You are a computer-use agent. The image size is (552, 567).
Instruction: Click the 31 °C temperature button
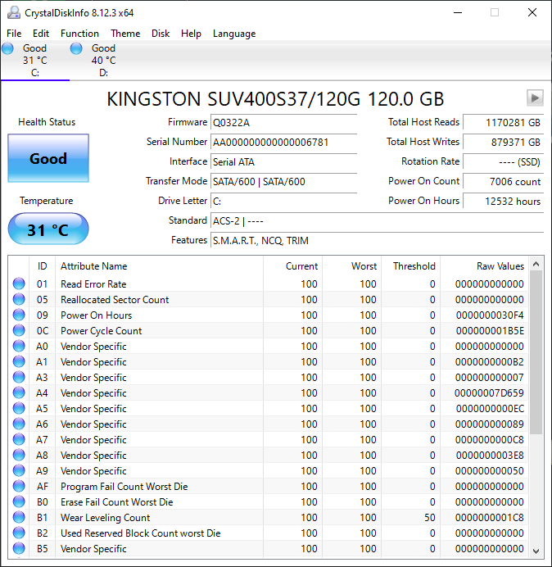pyautogui.click(x=48, y=229)
